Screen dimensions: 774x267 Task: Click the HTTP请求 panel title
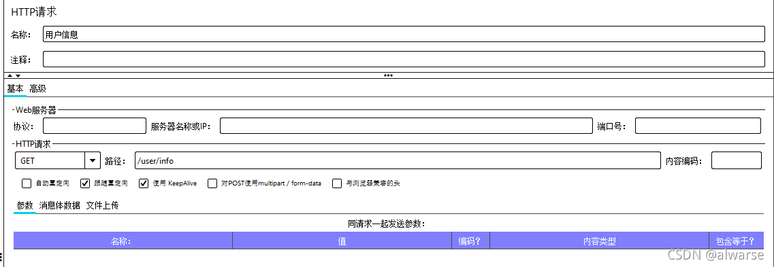click(34, 12)
